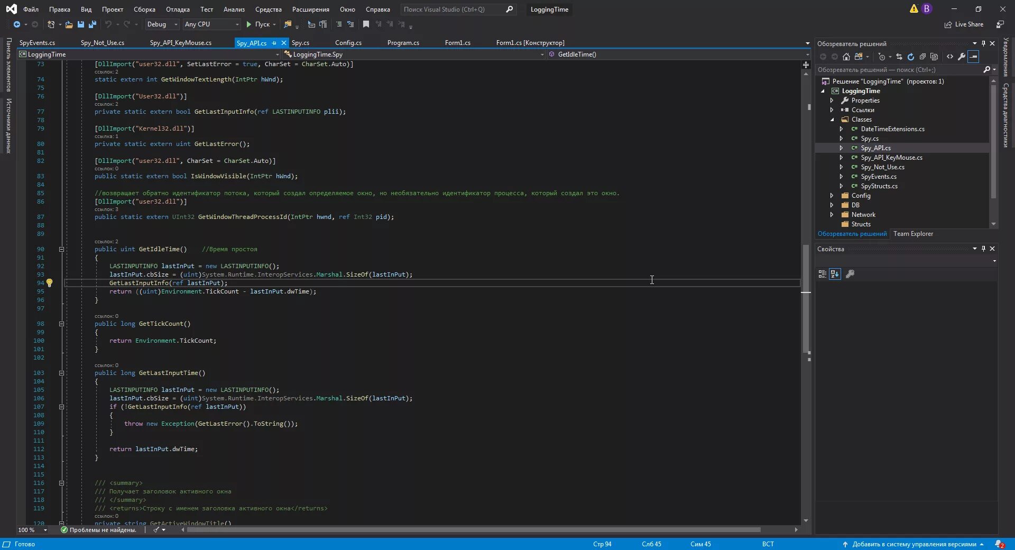
Task: Click the Home icon in Solution Explorer
Action: 846,57
